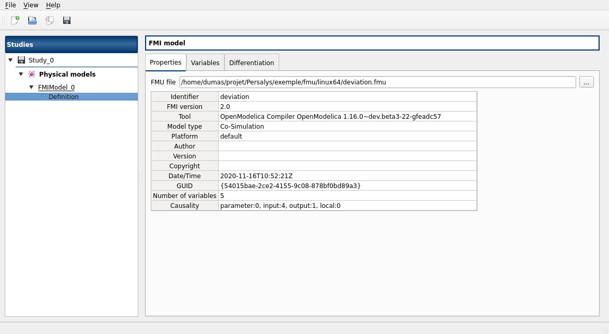Screen dimensions: 609x334
Task: Click the 'FMI version' row label
Action: (185, 107)
